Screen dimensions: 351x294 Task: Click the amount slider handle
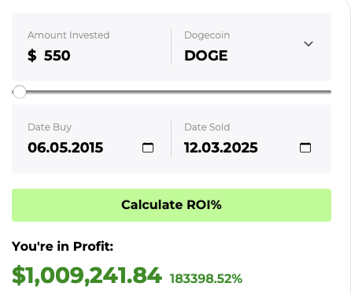pyautogui.click(x=20, y=92)
